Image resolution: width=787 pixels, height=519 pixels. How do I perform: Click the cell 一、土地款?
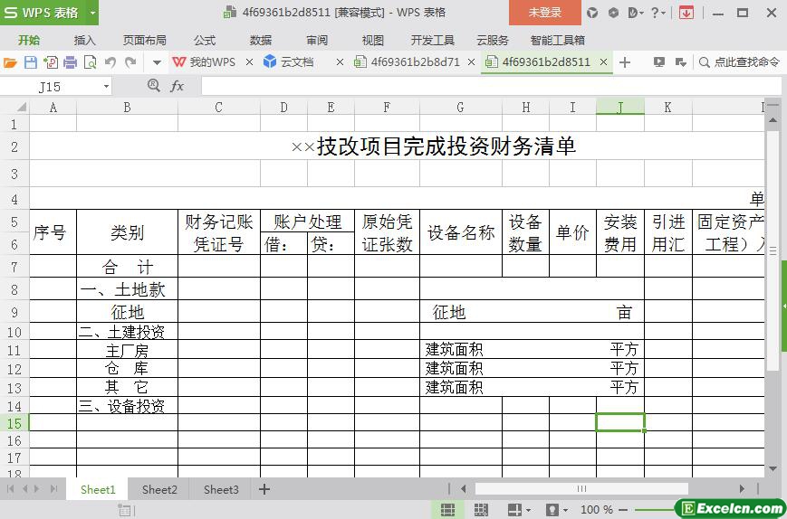coord(127,289)
